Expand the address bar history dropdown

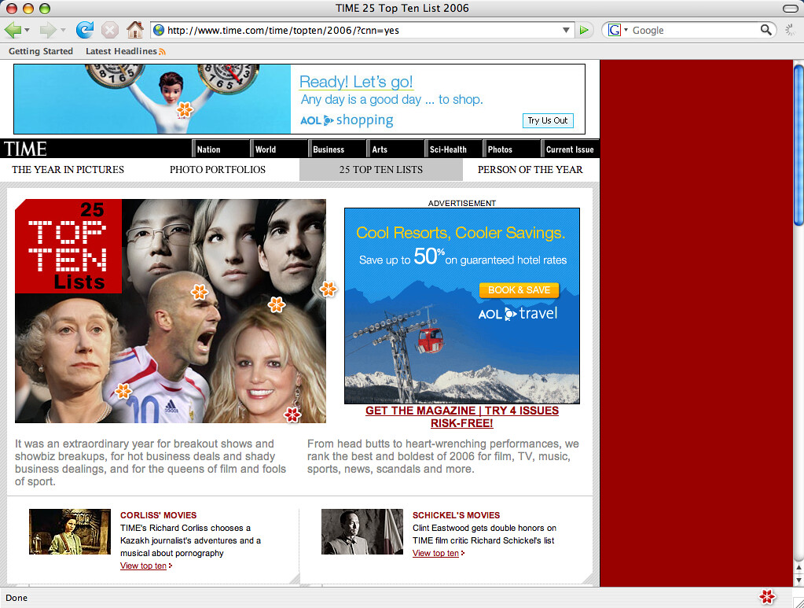[x=566, y=30]
